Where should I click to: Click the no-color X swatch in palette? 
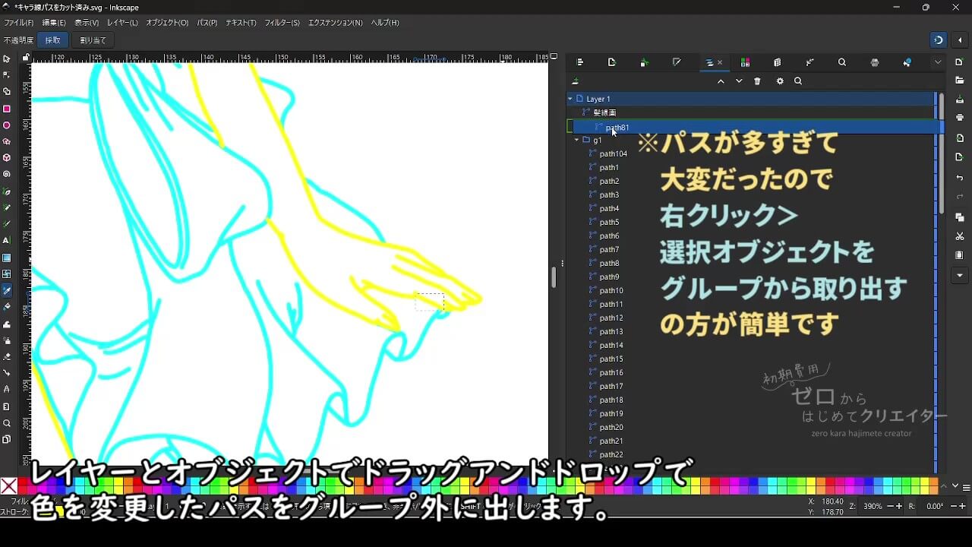tap(9, 486)
